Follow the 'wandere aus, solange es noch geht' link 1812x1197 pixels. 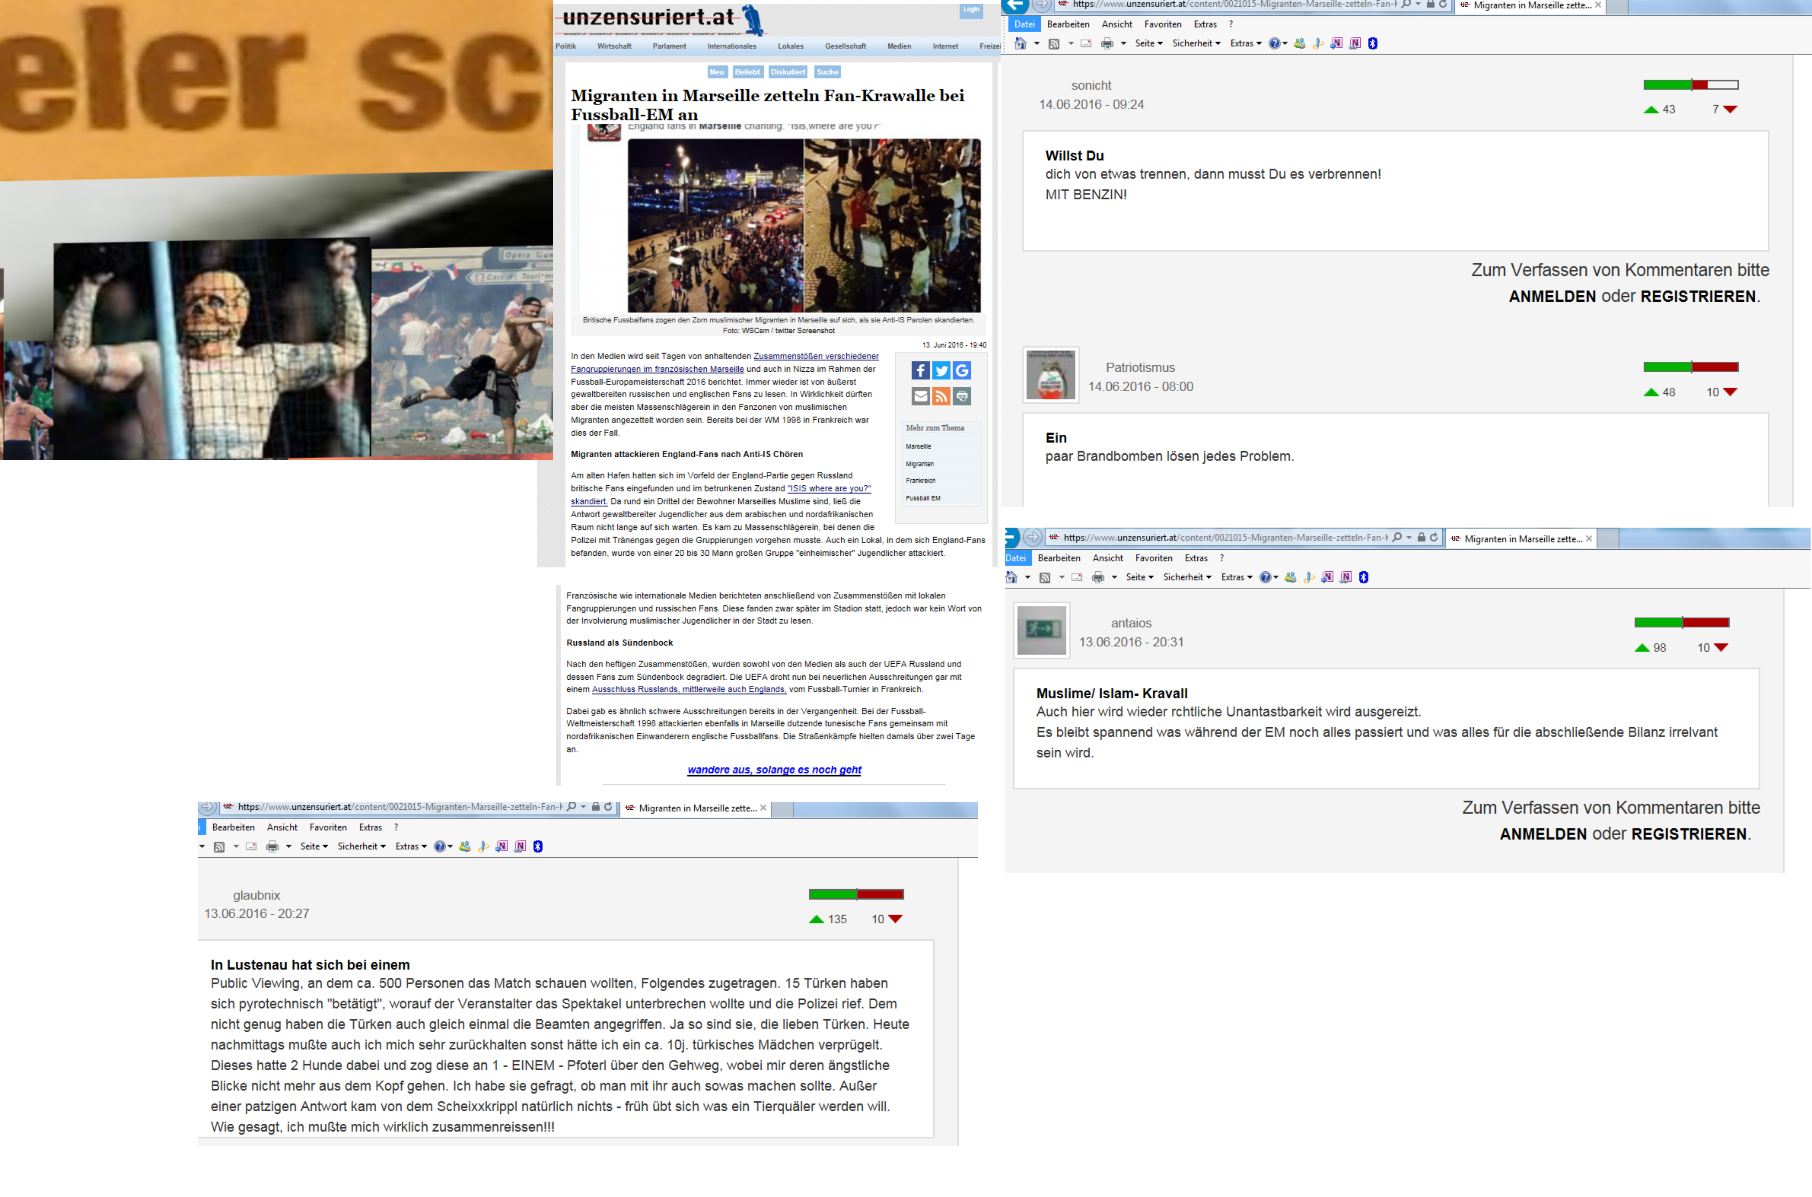coord(774,770)
